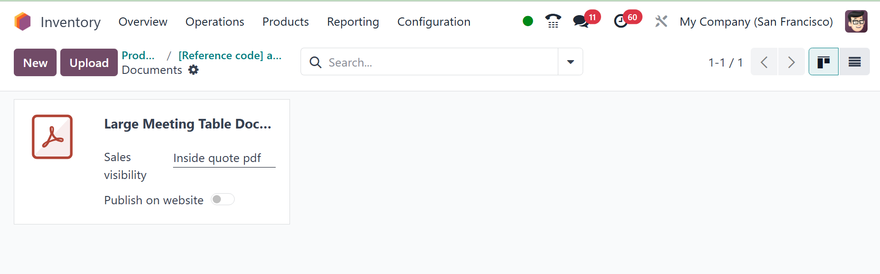The image size is (880, 274).
Task: Open the Operations menu
Action: coord(214,22)
